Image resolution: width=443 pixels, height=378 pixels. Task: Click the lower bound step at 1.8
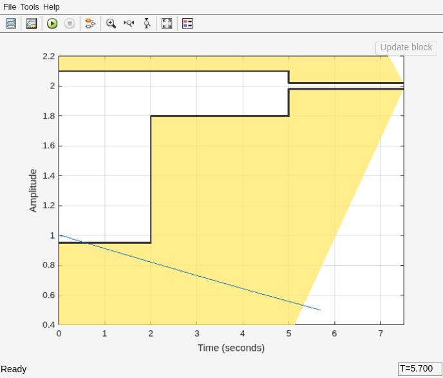(220, 115)
